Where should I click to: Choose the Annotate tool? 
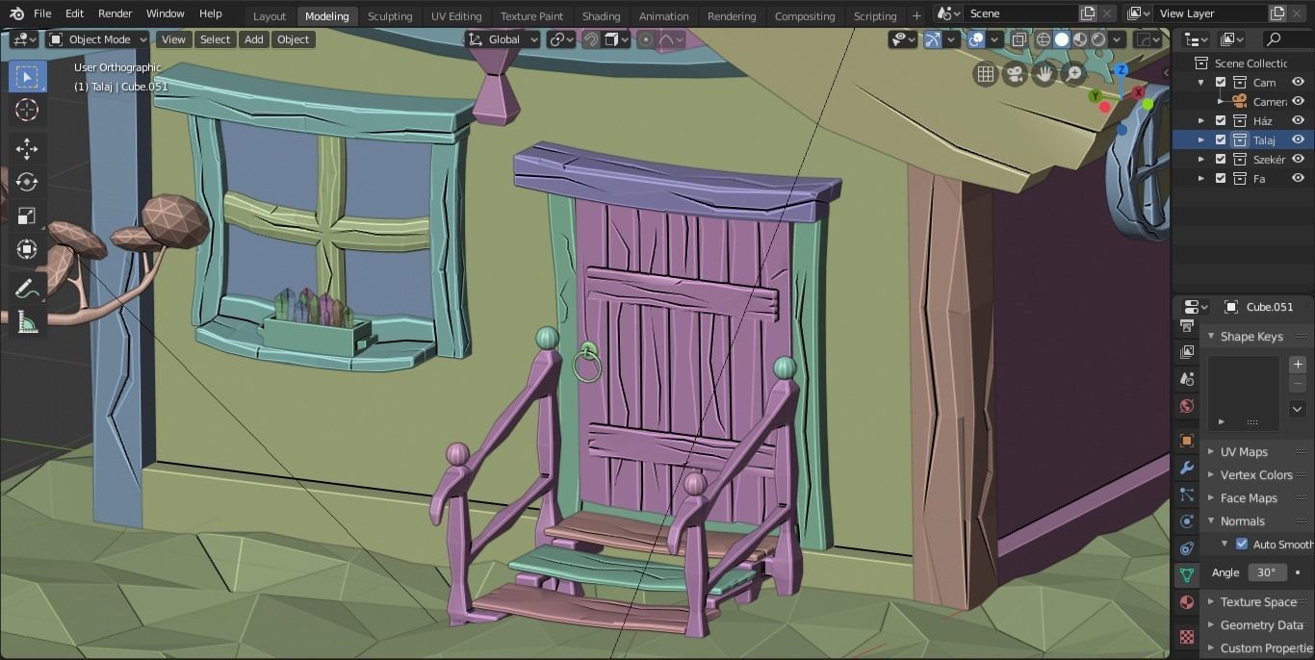pos(27,288)
